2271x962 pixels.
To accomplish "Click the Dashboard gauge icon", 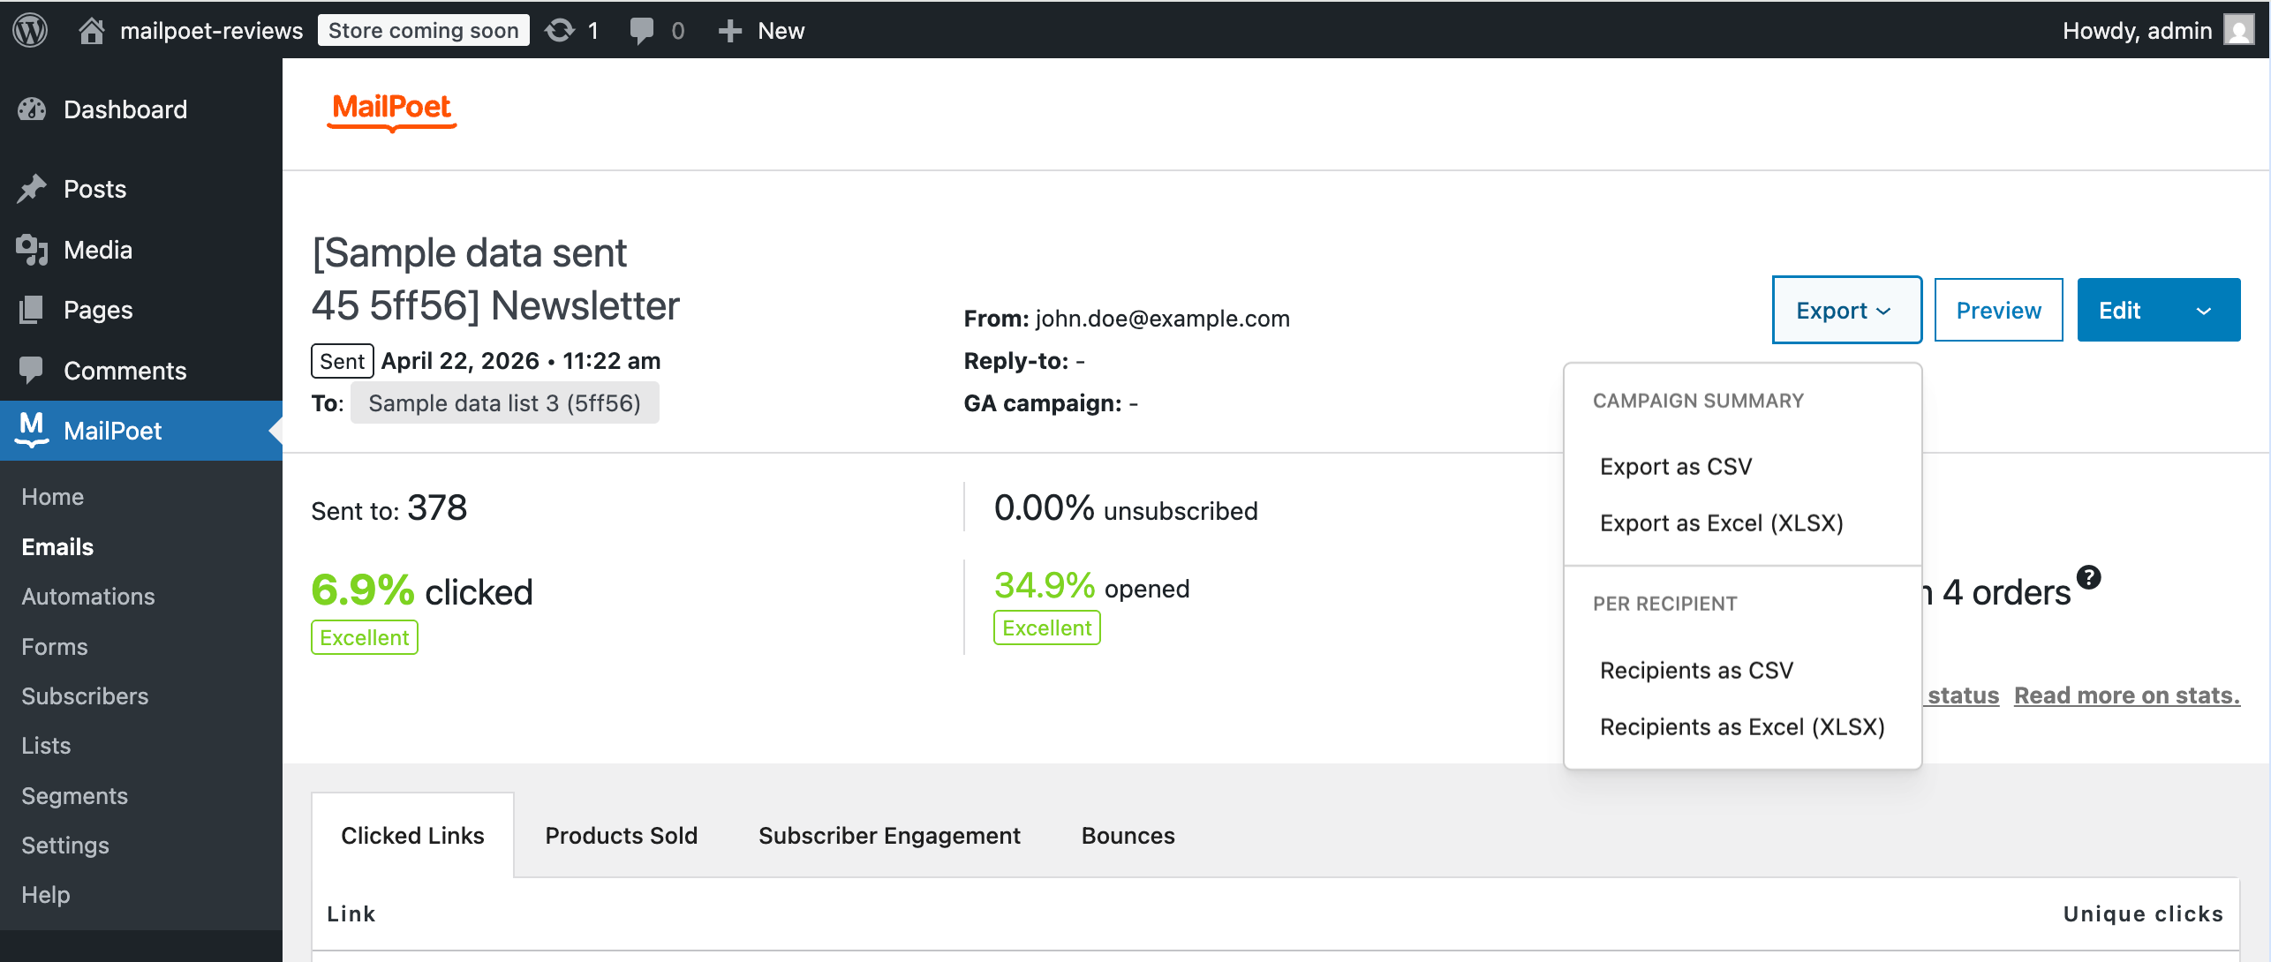I will coord(32,109).
